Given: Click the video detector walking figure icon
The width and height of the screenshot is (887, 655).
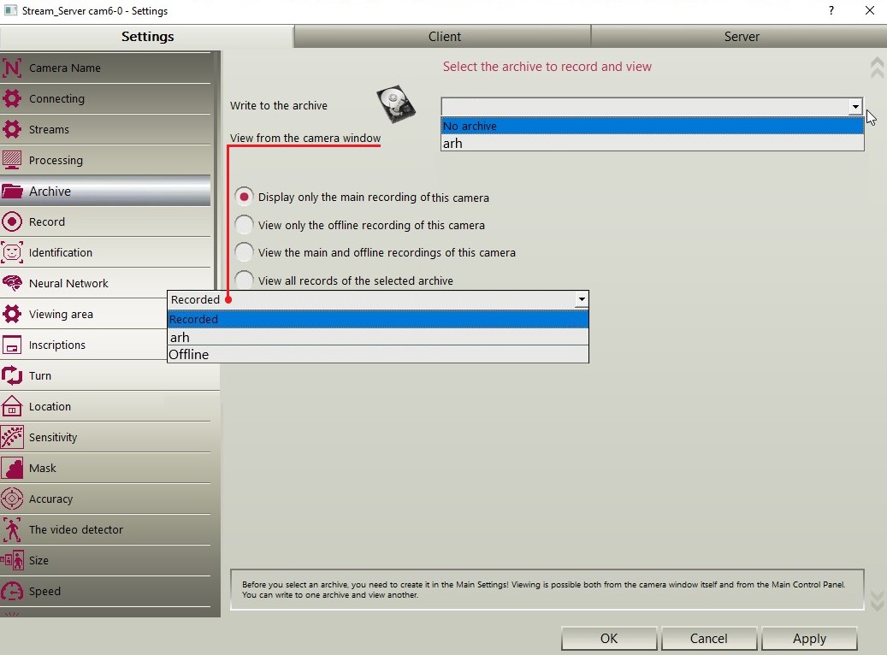Looking at the screenshot, I should (x=12, y=529).
